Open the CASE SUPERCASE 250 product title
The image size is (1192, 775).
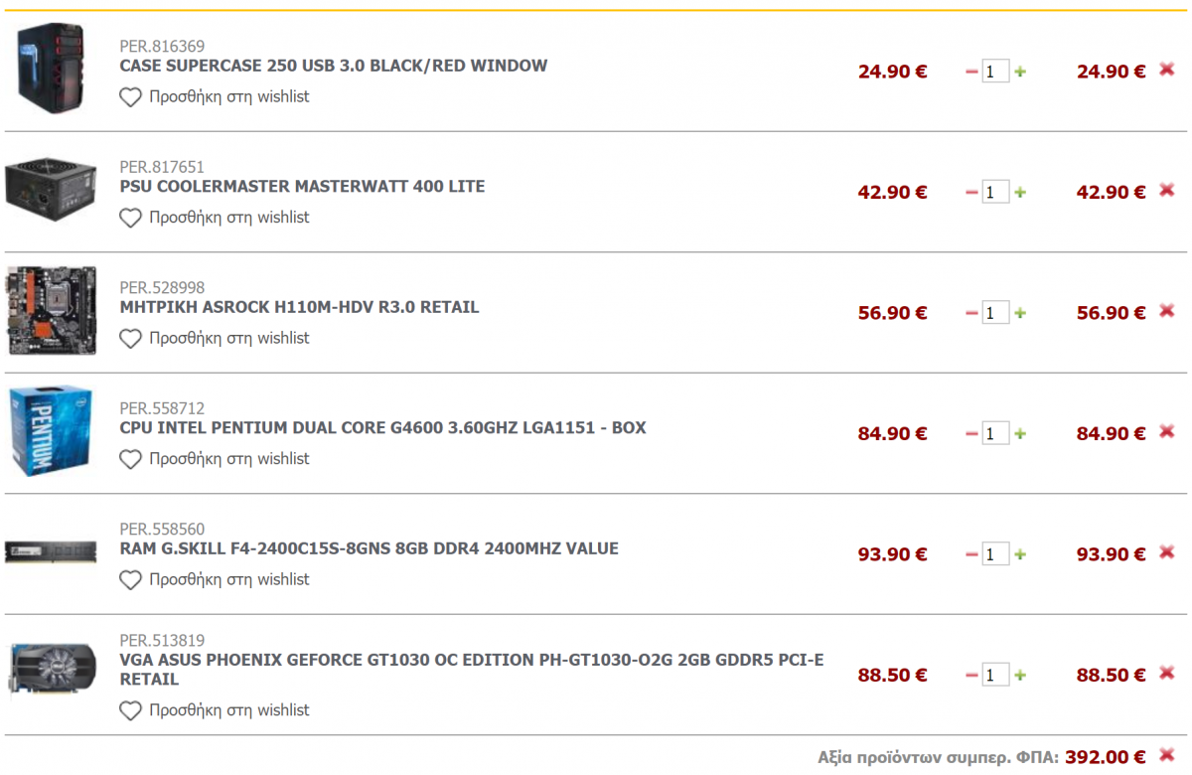click(x=334, y=66)
